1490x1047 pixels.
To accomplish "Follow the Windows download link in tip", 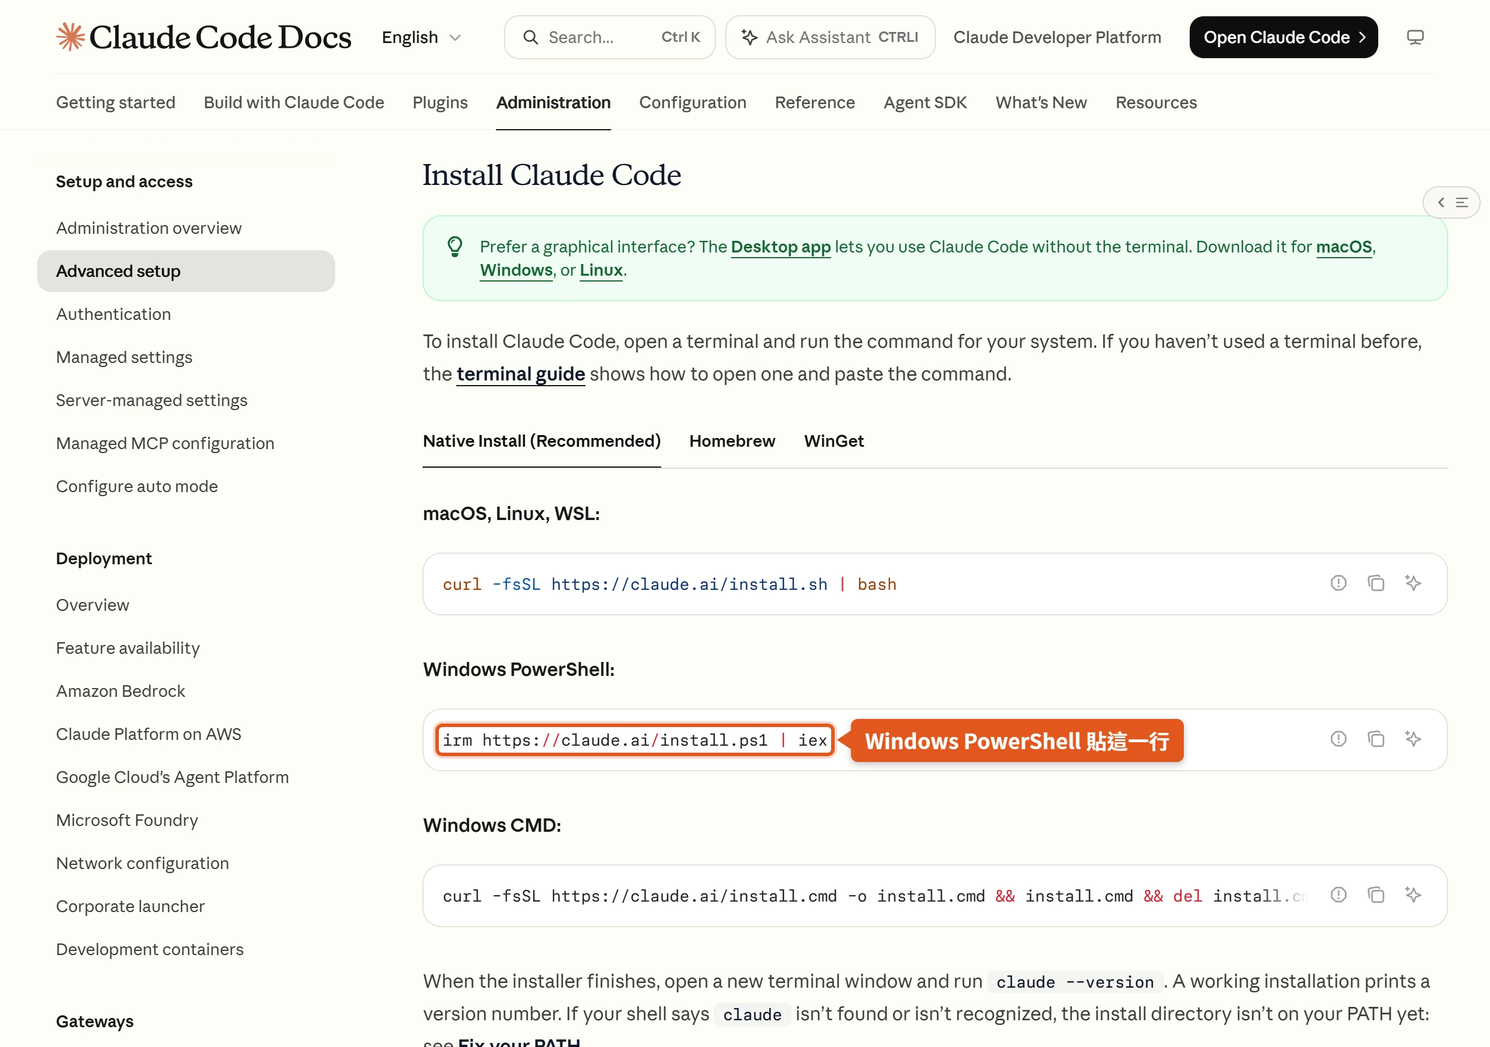I will click(x=516, y=270).
